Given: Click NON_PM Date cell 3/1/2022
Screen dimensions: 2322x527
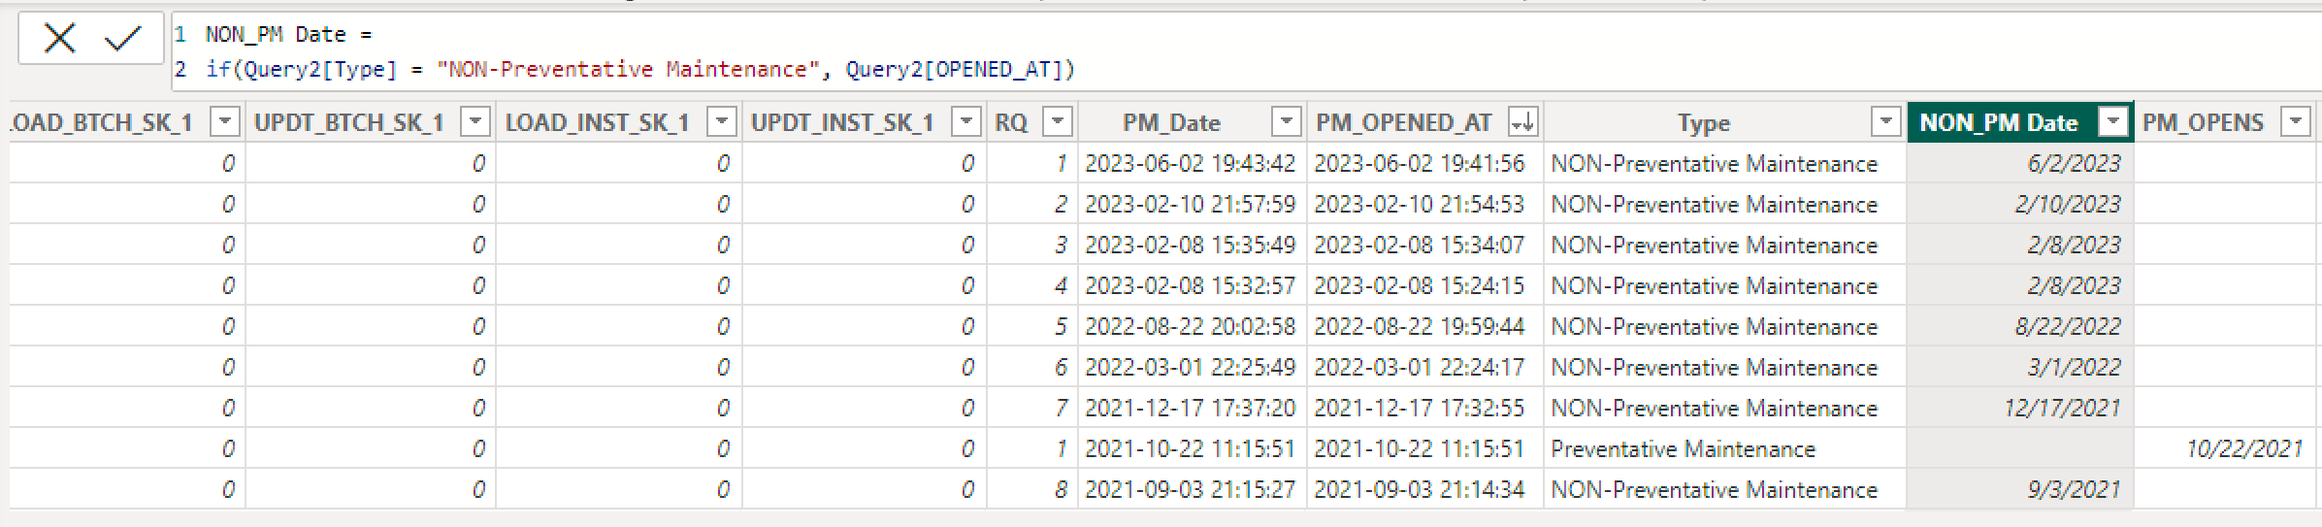Looking at the screenshot, I should tap(2020, 368).
